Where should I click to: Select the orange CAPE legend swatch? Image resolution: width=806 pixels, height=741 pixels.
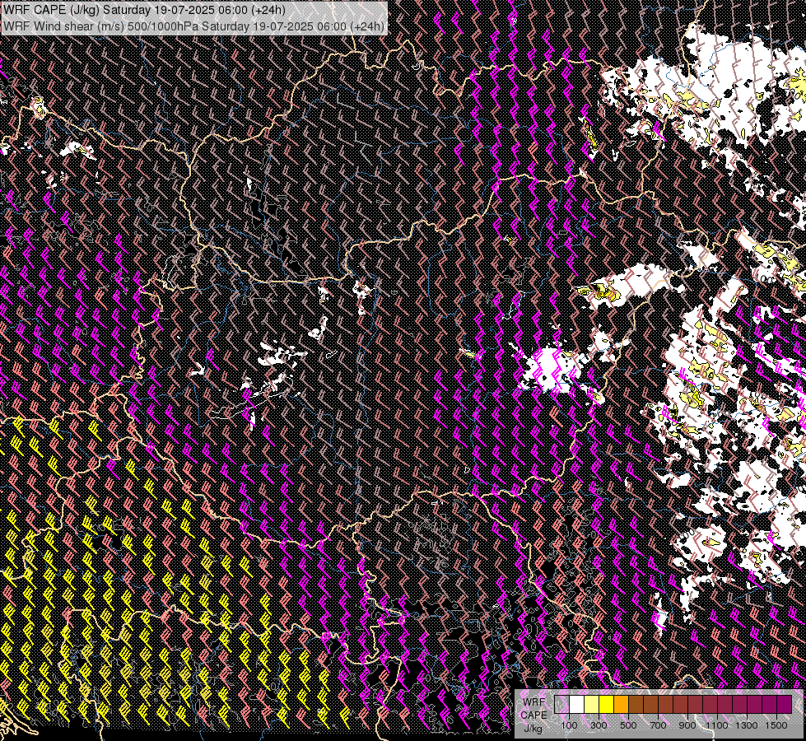pyautogui.click(x=621, y=705)
